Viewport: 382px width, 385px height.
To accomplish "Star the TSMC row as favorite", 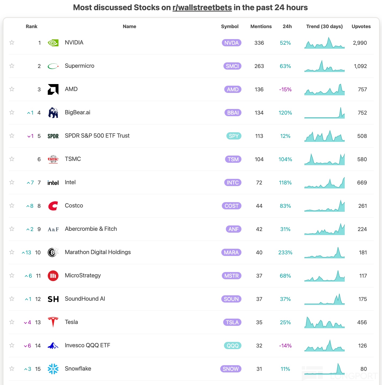I will pyautogui.click(x=12, y=159).
